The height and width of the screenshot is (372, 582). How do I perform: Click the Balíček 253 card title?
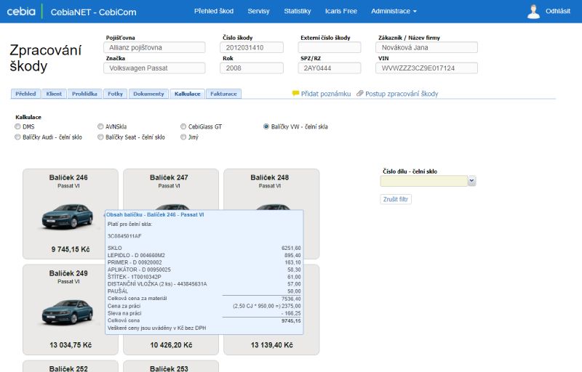pos(169,368)
